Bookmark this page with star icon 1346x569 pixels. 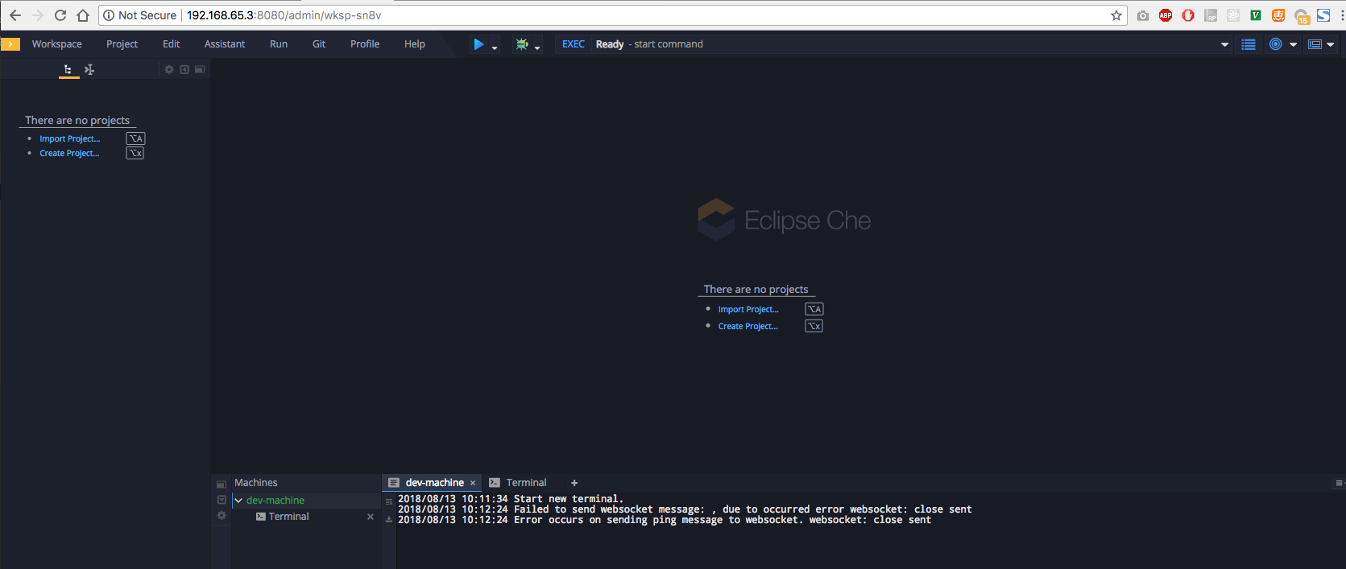click(1116, 15)
